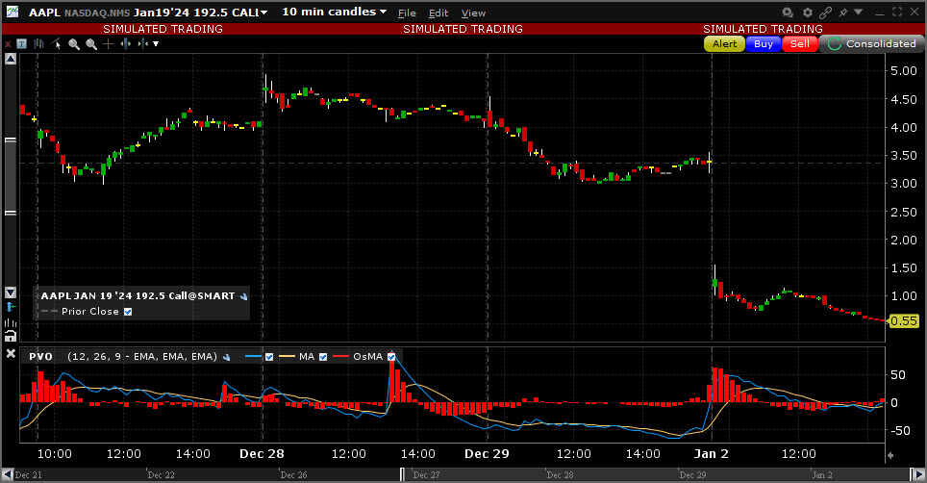The image size is (927, 483).
Task: Click the chart window app icon
Action: click(x=13, y=12)
